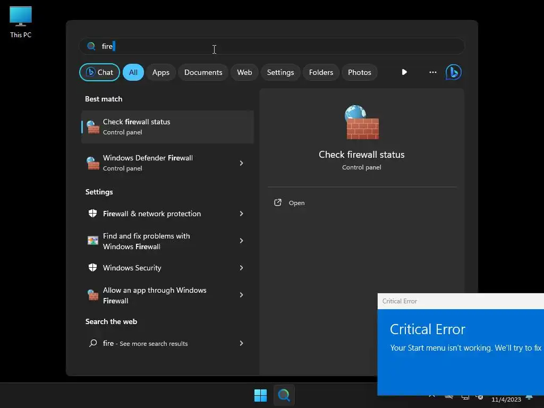
Task: Switch to Apps filter
Action: (160, 72)
